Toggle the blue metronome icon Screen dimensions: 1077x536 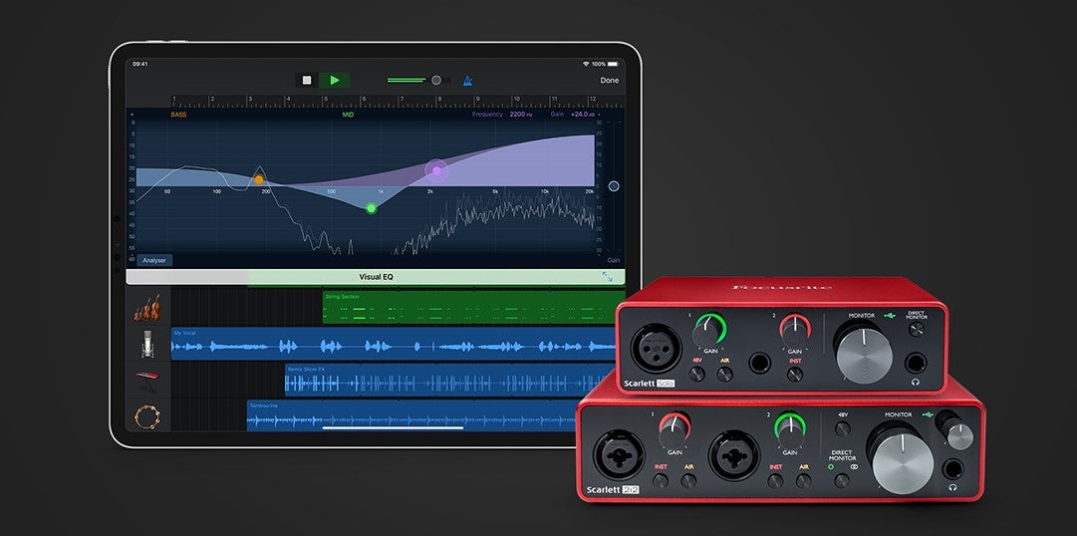pyautogui.click(x=467, y=80)
